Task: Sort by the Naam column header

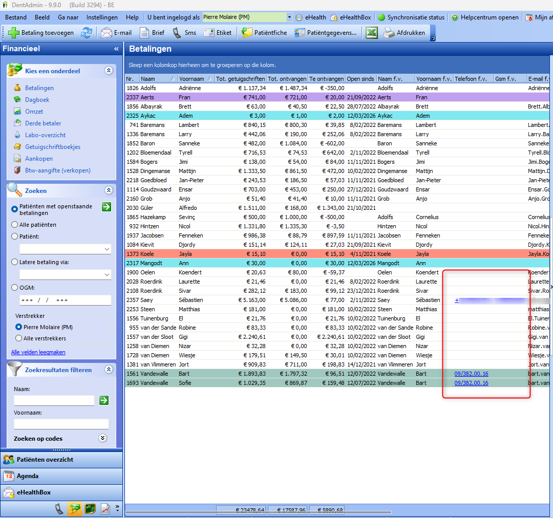Action: 158,79
